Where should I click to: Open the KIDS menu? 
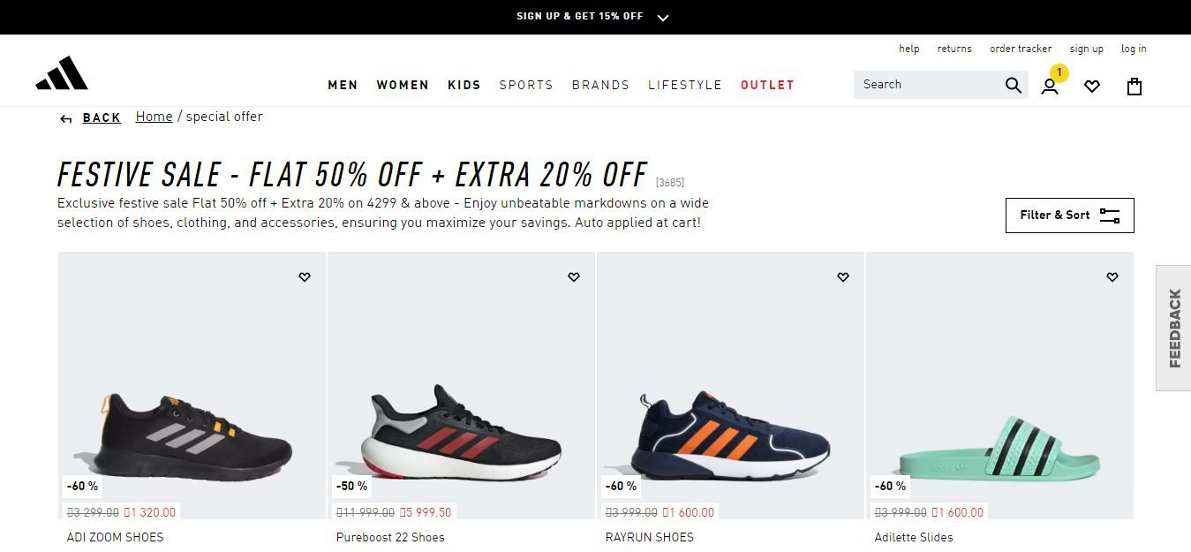coord(464,85)
